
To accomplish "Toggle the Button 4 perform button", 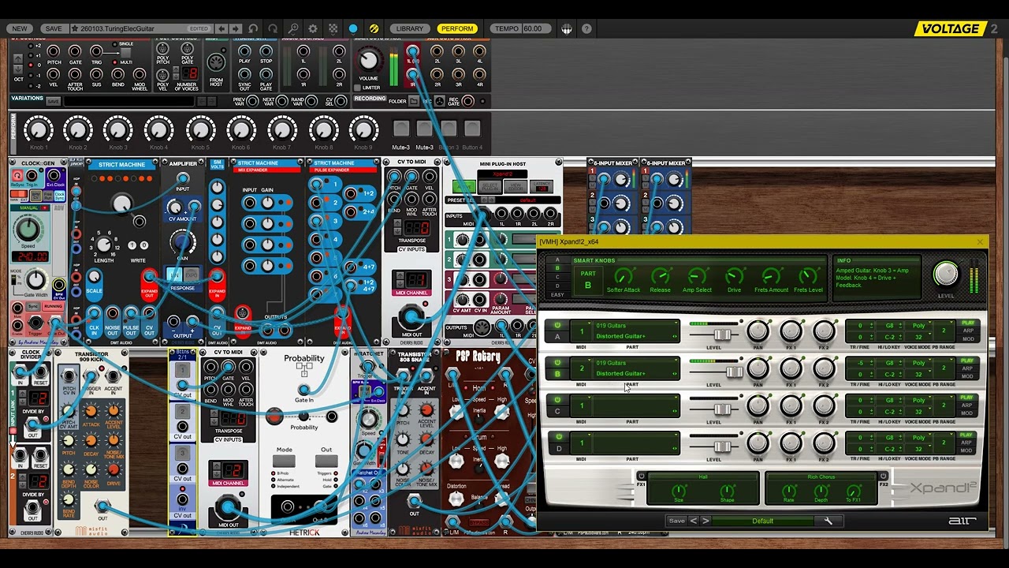I will click(x=472, y=129).
